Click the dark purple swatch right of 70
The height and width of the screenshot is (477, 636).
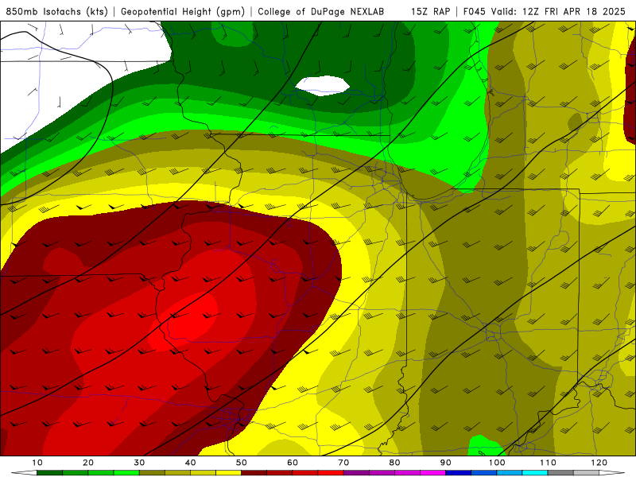(356, 473)
